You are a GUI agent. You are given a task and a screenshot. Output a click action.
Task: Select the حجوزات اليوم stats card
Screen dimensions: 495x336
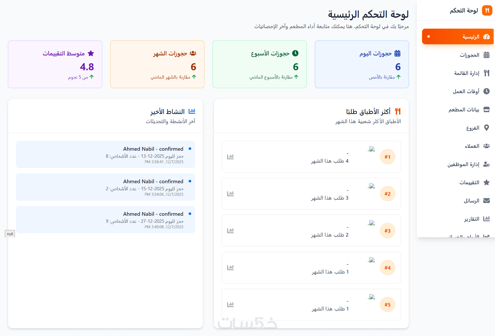click(362, 64)
